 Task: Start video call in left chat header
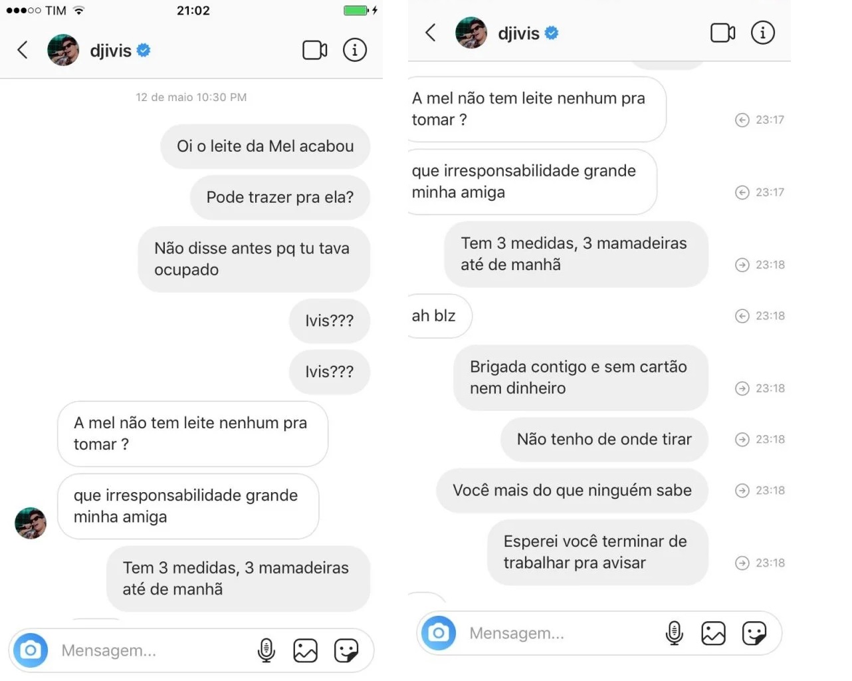(315, 50)
